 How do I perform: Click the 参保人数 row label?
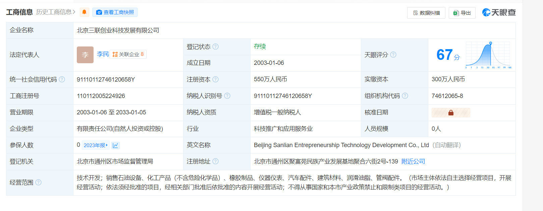click(21, 145)
